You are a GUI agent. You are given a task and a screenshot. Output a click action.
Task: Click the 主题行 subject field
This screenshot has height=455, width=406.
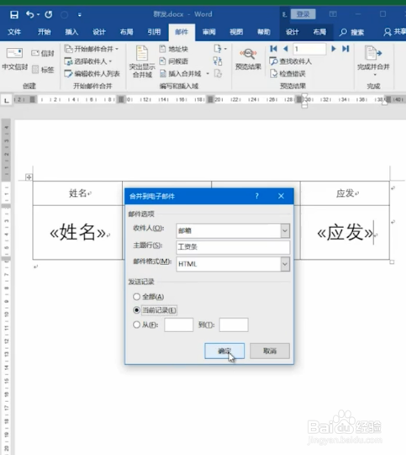pos(233,246)
